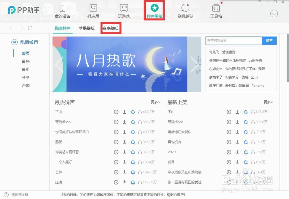Open the download manager arrow icon
The height and width of the screenshot is (199, 289).
click(x=274, y=14)
